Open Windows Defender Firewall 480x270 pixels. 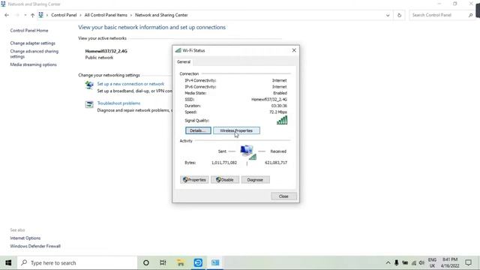point(35,246)
